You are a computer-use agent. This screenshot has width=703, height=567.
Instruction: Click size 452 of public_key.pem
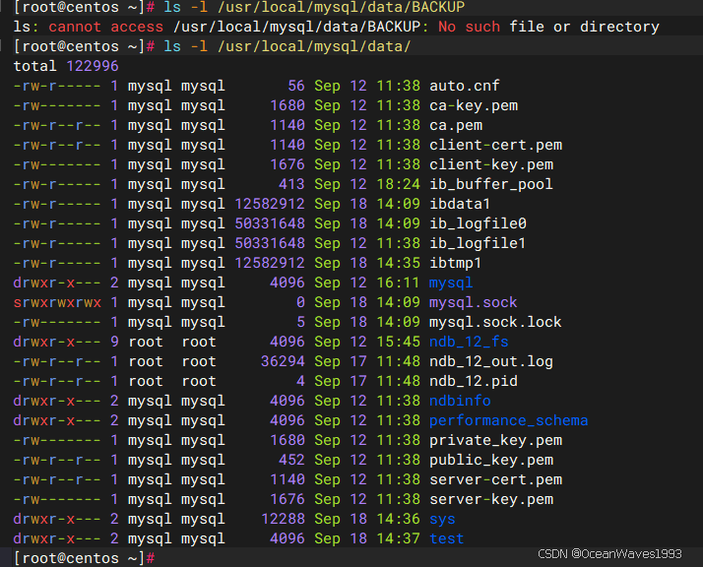(x=291, y=460)
